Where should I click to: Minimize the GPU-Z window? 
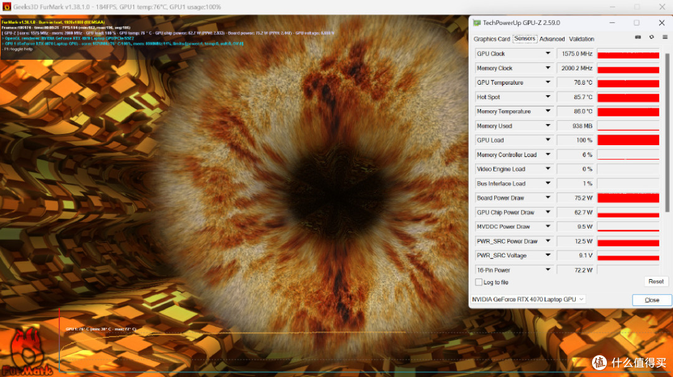[x=612, y=23]
